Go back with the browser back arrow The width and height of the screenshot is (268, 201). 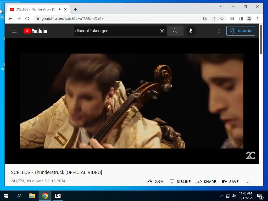10,19
